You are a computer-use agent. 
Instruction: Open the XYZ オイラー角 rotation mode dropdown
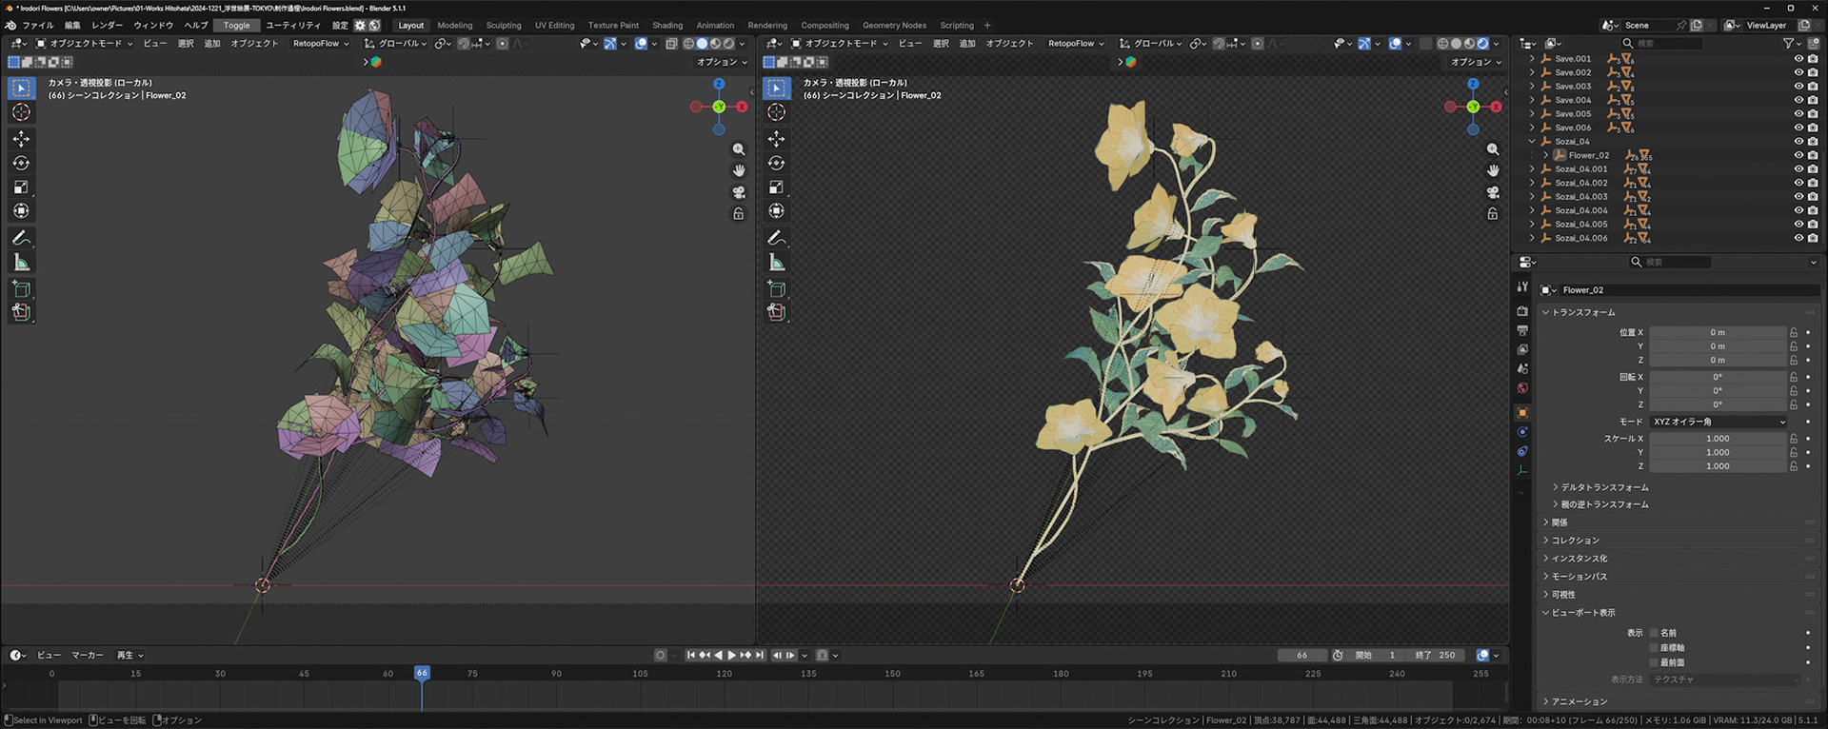(1719, 422)
